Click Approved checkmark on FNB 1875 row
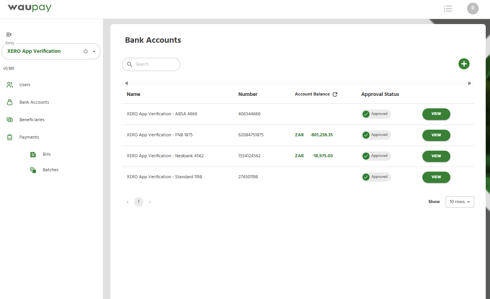 [x=366, y=135]
